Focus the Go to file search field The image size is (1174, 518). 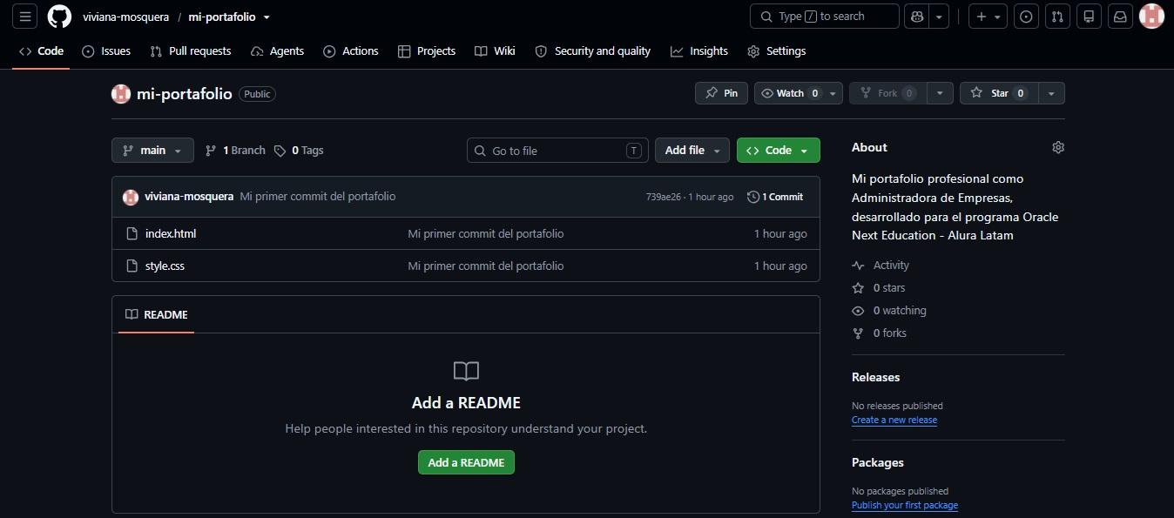tap(557, 151)
